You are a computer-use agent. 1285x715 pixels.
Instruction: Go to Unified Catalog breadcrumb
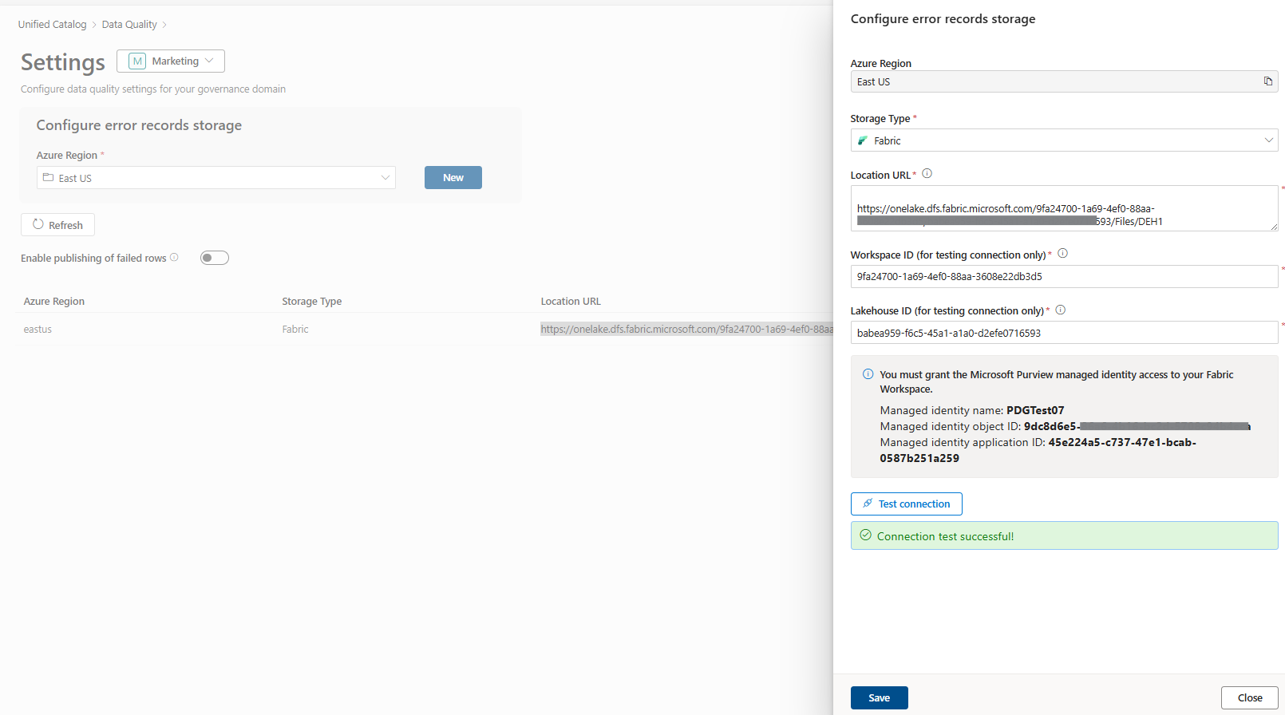coord(52,25)
